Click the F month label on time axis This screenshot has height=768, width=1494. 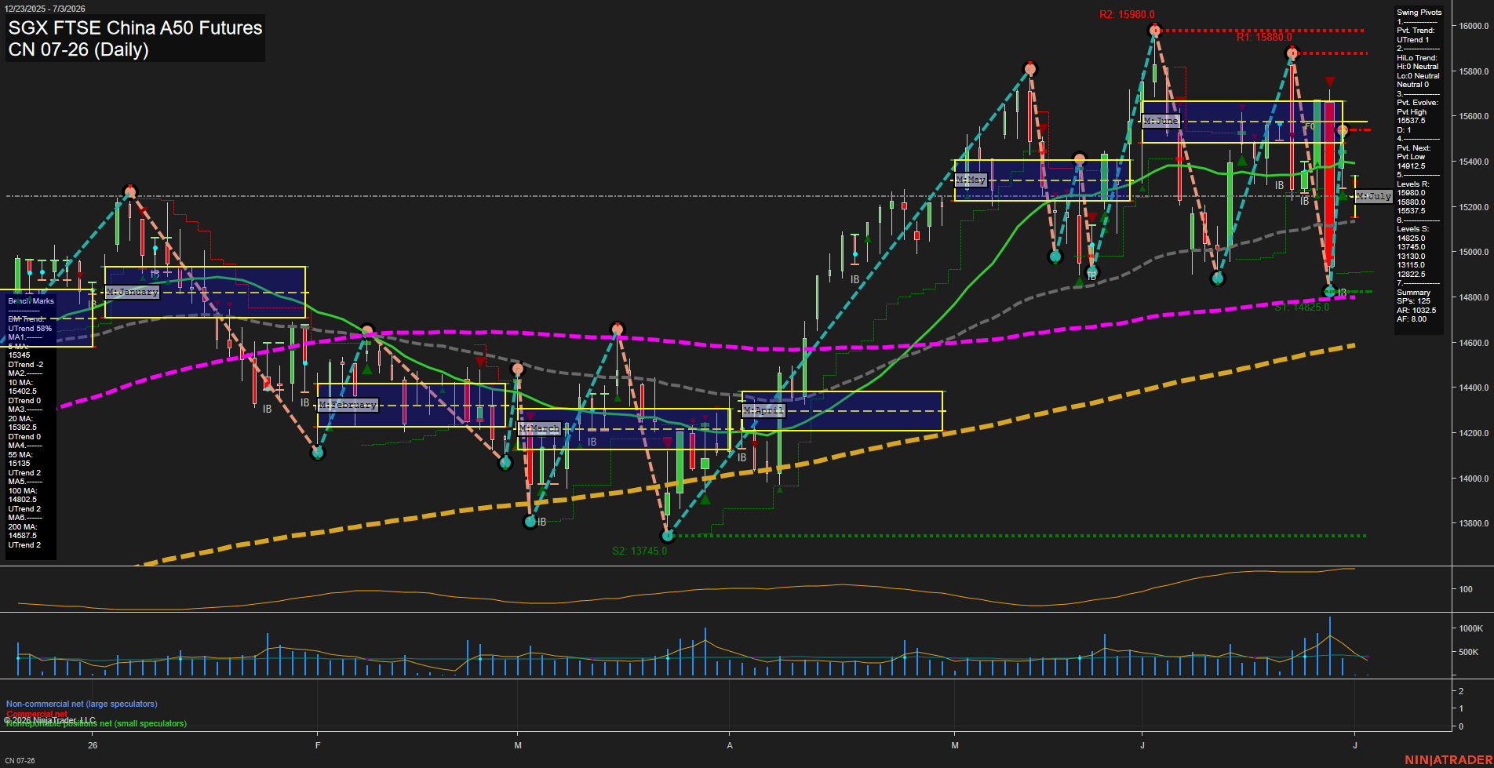[x=318, y=745]
